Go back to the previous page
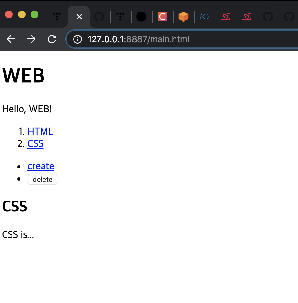Viewport: 298px width, 303px height. point(11,39)
